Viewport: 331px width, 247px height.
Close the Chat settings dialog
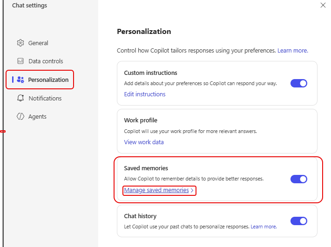pos(323,5)
